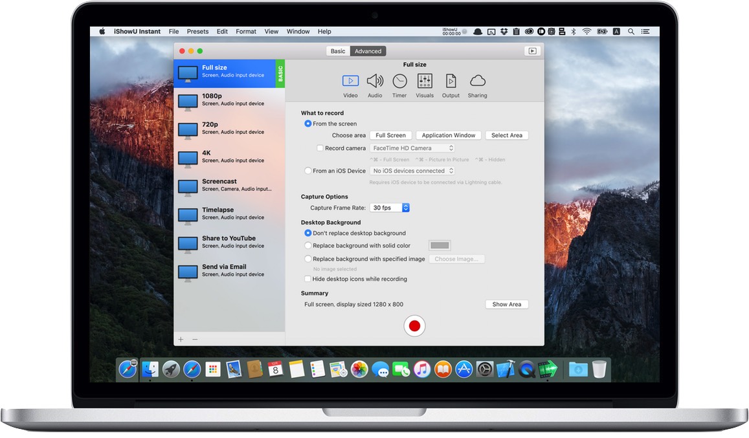Open the Capture Frame Rate 30 fps dropdown
This screenshot has height=438, width=749.
[x=390, y=208]
